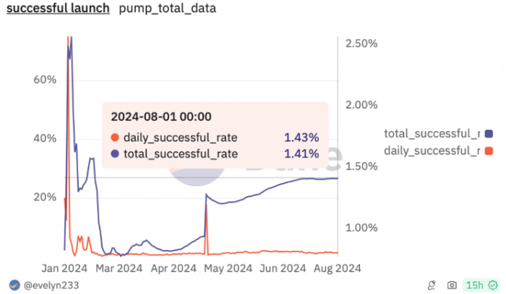Click the purple total_successful_rate legend swatch

[489, 133]
